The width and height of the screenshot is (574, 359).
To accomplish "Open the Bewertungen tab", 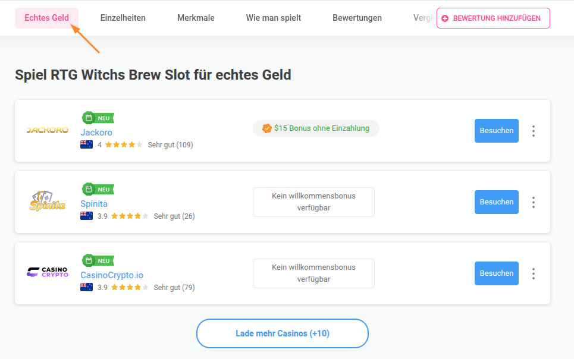I will 357,18.
